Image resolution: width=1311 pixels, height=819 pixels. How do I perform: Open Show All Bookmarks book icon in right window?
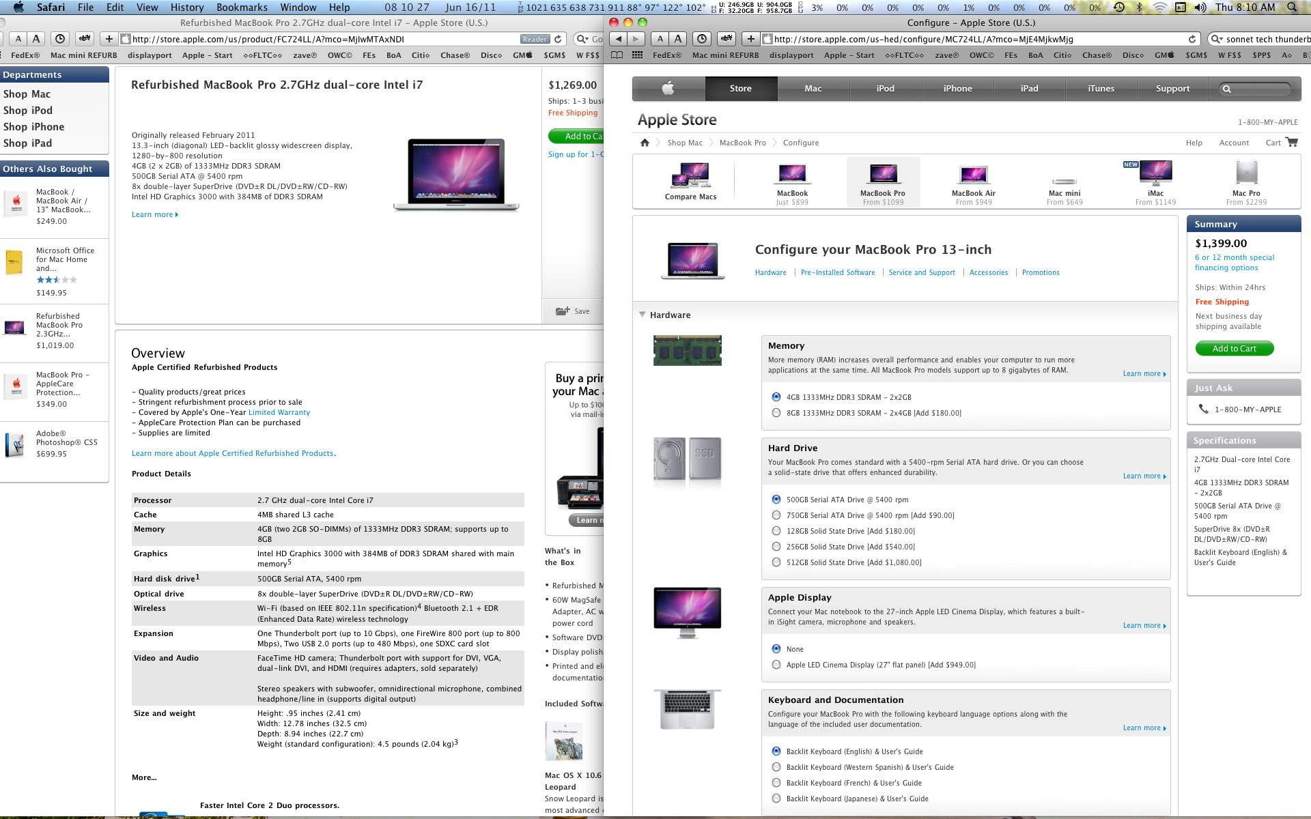point(617,55)
